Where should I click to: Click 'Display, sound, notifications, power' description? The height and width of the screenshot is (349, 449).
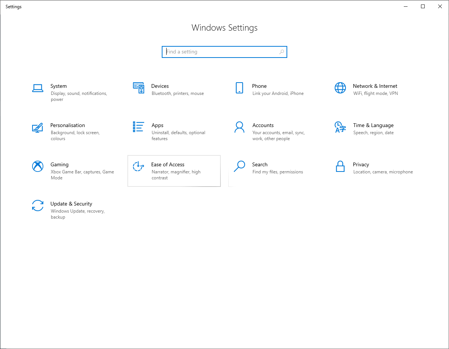click(x=79, y=96)
